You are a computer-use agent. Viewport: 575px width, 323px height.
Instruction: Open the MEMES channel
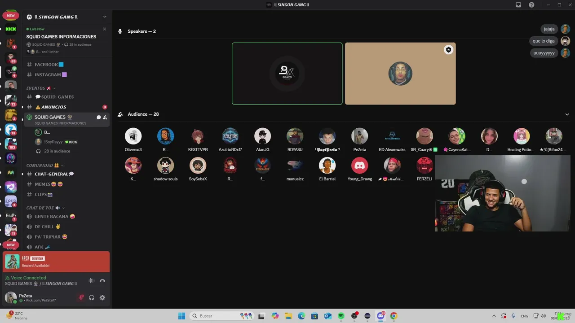click(67, 184)
